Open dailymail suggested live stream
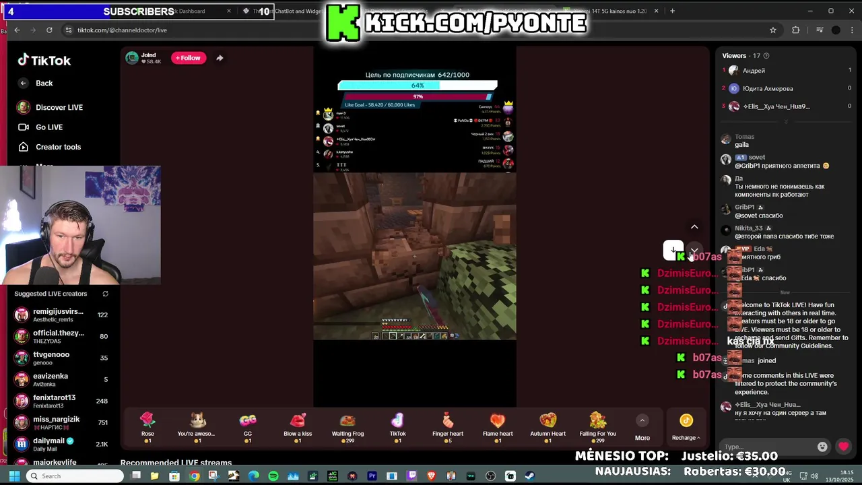This screenshot has height=485, width=862. (x=61, y=444)
